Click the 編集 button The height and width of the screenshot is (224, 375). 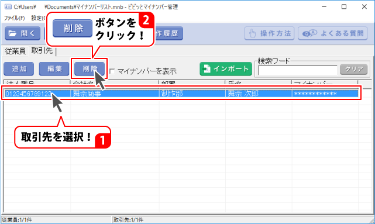[54, 69]
